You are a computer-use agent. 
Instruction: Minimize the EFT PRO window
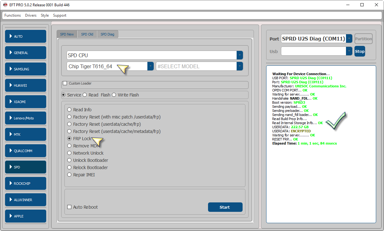pos(348,5)
